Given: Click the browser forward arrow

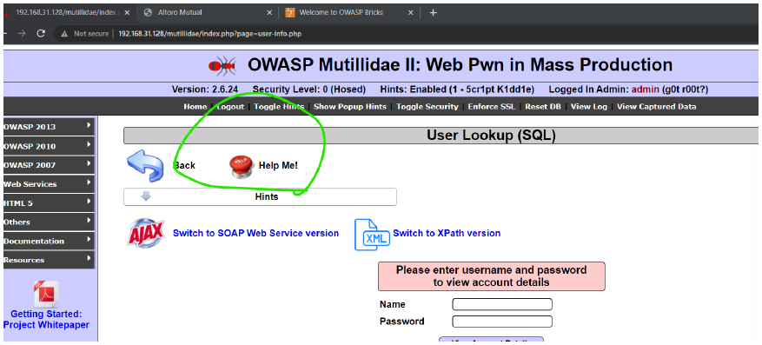Looking at the screenshot, I should pyautogui.click(x=22, y=34).
